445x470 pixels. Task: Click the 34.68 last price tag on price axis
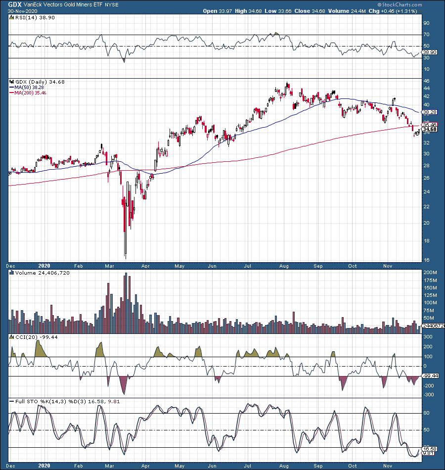click(x=430, y=130)
